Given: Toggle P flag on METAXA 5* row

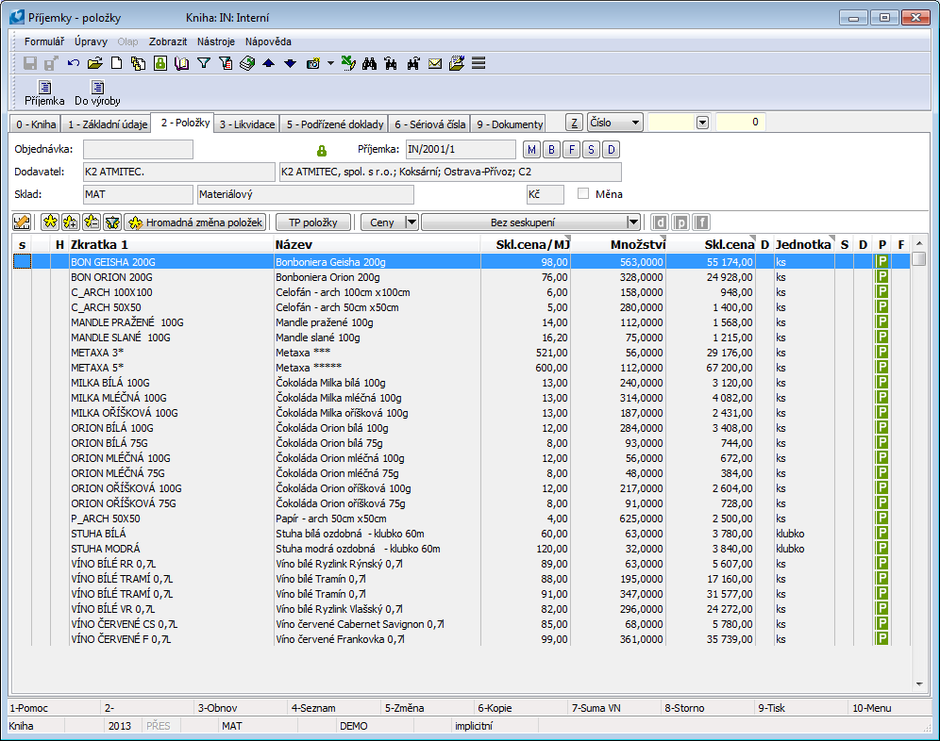Looking at the screenshot, I should coord(882,367).
